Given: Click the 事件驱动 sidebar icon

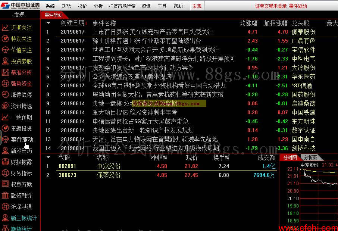Looking at the screenshot, I should coord(5,140).
